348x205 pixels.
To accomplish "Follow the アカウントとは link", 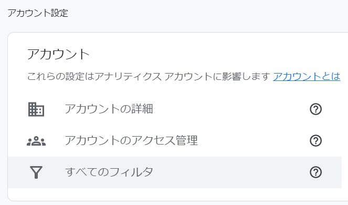I will (307, 77).
